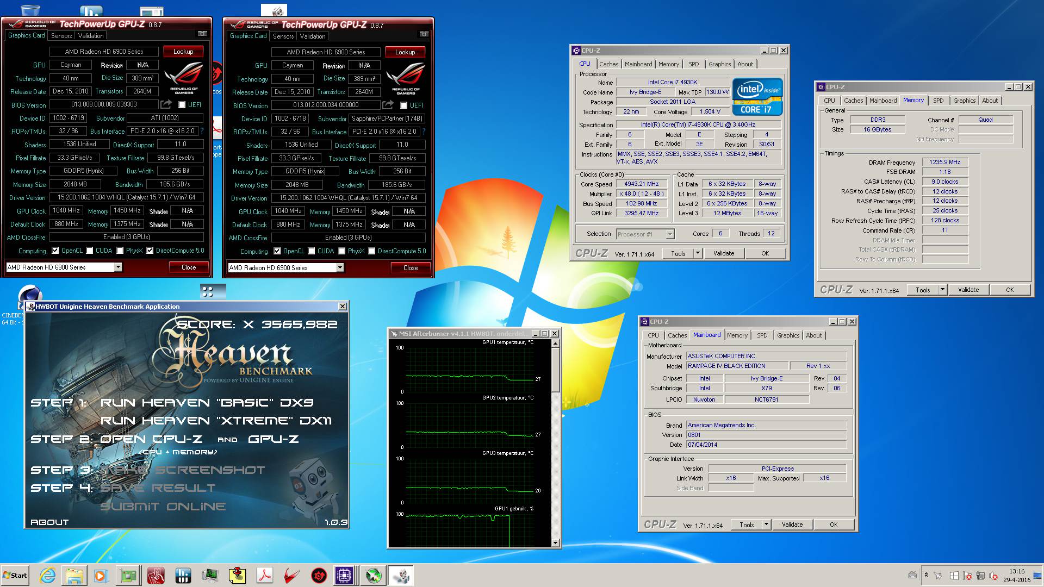The image size is (1044, 587).
Task: Click OK button in CPU-Z Memory window
Action: pos(1010,290)
